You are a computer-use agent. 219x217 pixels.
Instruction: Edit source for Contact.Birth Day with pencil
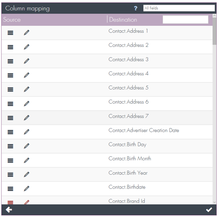[x=27, y=146]
